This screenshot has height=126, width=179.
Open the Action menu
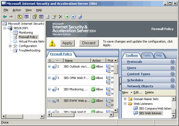tap(17, 10)
